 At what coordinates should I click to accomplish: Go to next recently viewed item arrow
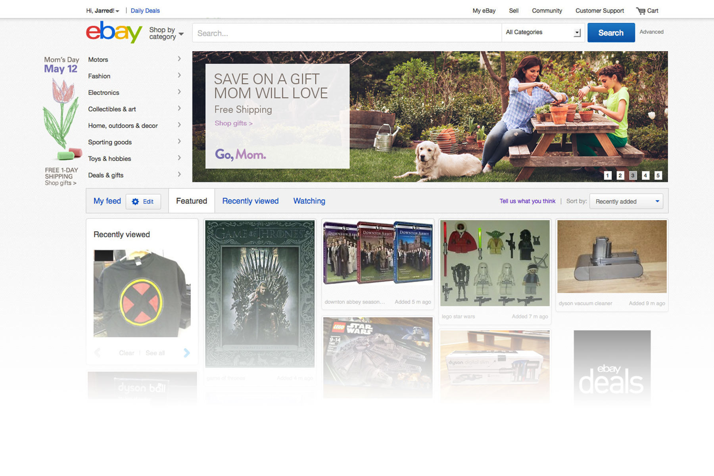pos(187,353)
